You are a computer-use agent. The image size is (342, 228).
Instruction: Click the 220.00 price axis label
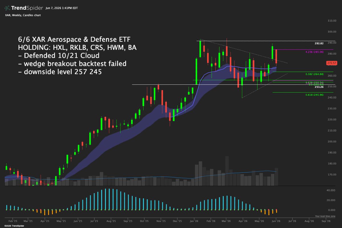pyautogui.click(x=331, y=120)
